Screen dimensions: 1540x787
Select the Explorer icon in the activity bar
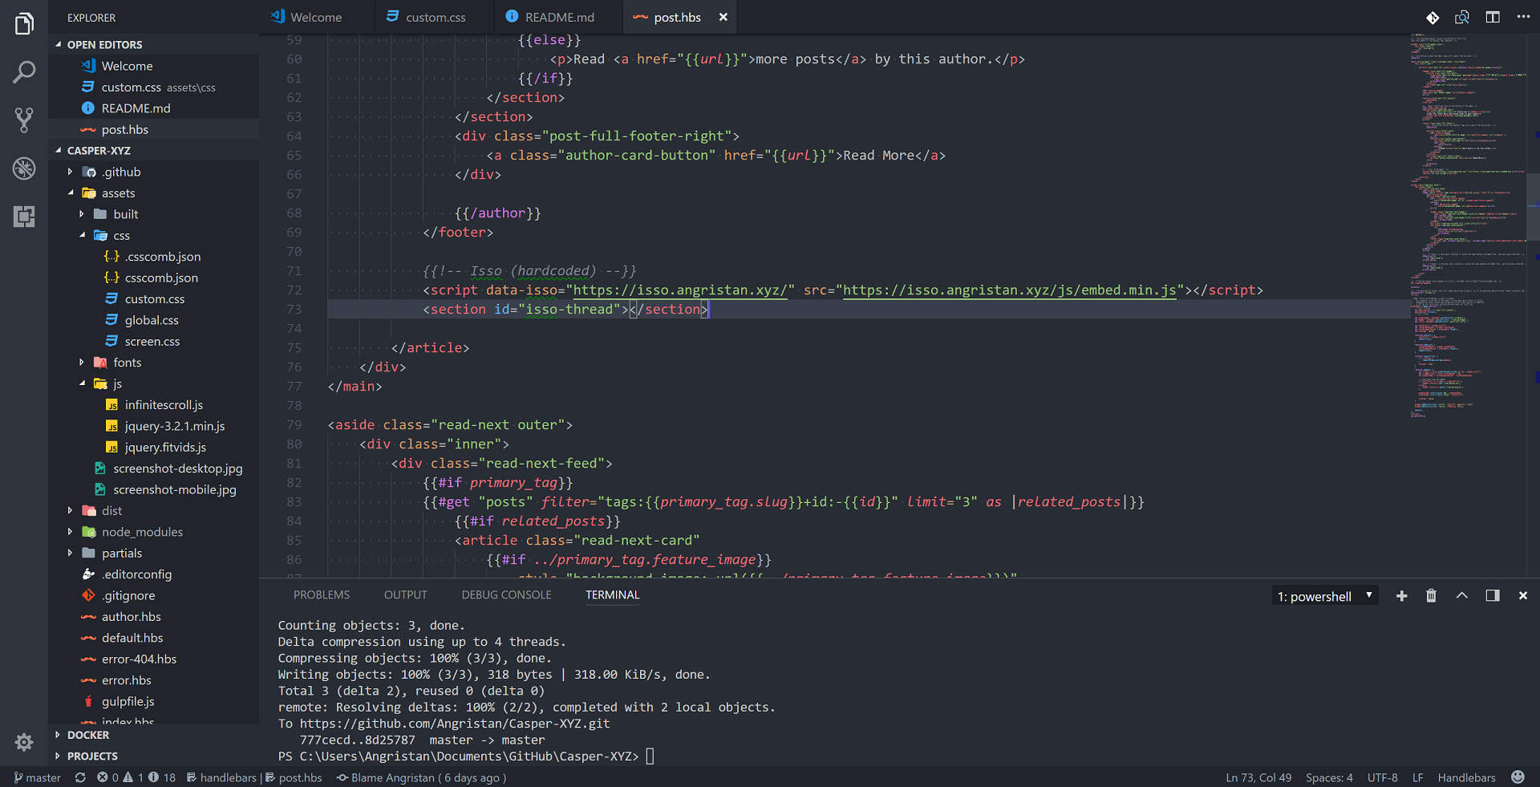pos(24,24)
